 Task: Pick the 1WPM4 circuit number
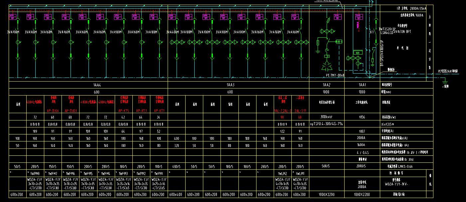[x=106, y=173]
